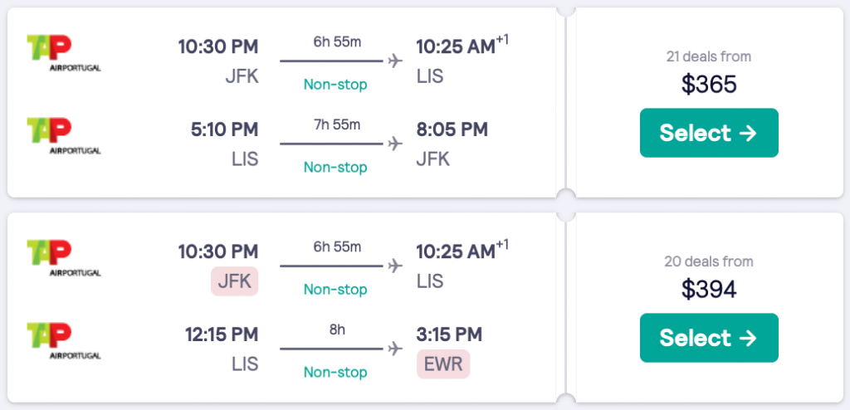Click TAP logo on 5:10 PM return flight
Viewport: 850px width, 410px height.
click(63, 136)
